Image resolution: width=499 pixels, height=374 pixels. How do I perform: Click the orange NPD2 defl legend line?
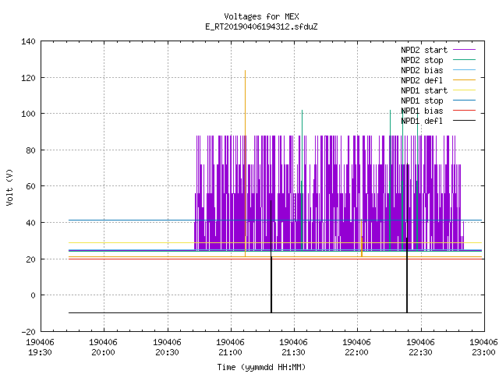point(464,79)
